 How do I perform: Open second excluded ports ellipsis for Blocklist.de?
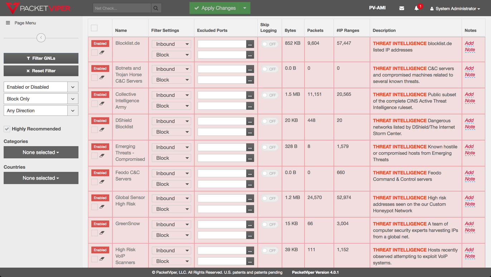(250, 55)
